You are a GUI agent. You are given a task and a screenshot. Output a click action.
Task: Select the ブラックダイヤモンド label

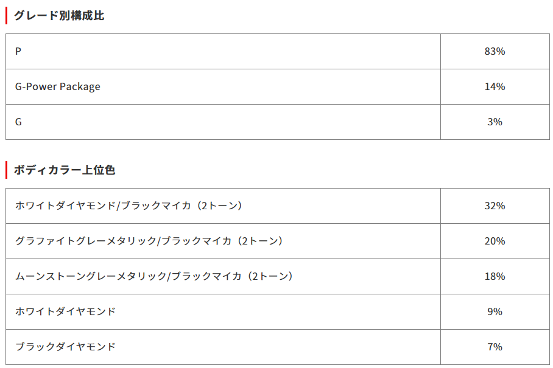[65, 347]
